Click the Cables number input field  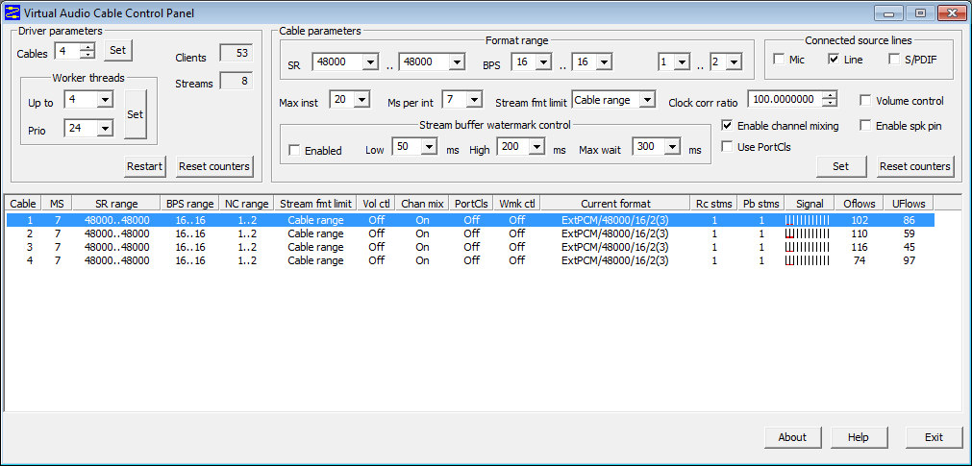click(69, 50)
